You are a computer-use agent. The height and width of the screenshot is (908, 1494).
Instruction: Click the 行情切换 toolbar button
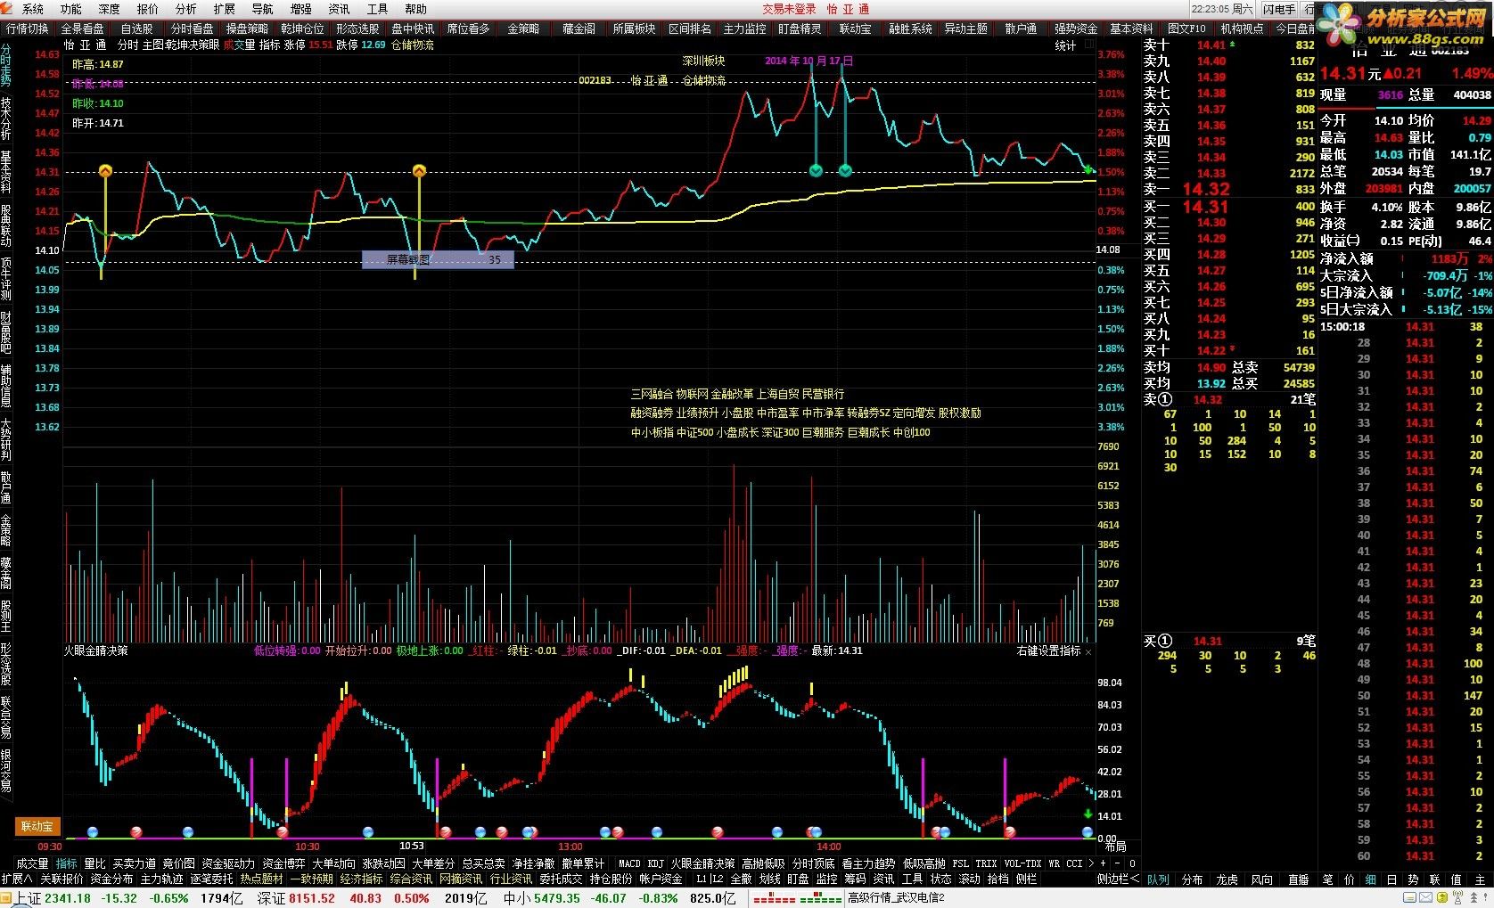[28, 29]
